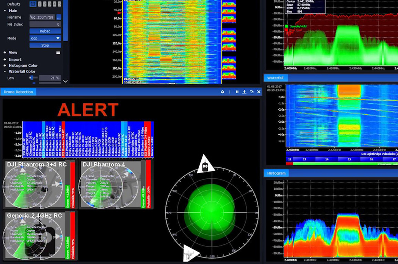Expand the Histogram Color section
Viewport: 398px width, 264px height.
coord(5,65)
